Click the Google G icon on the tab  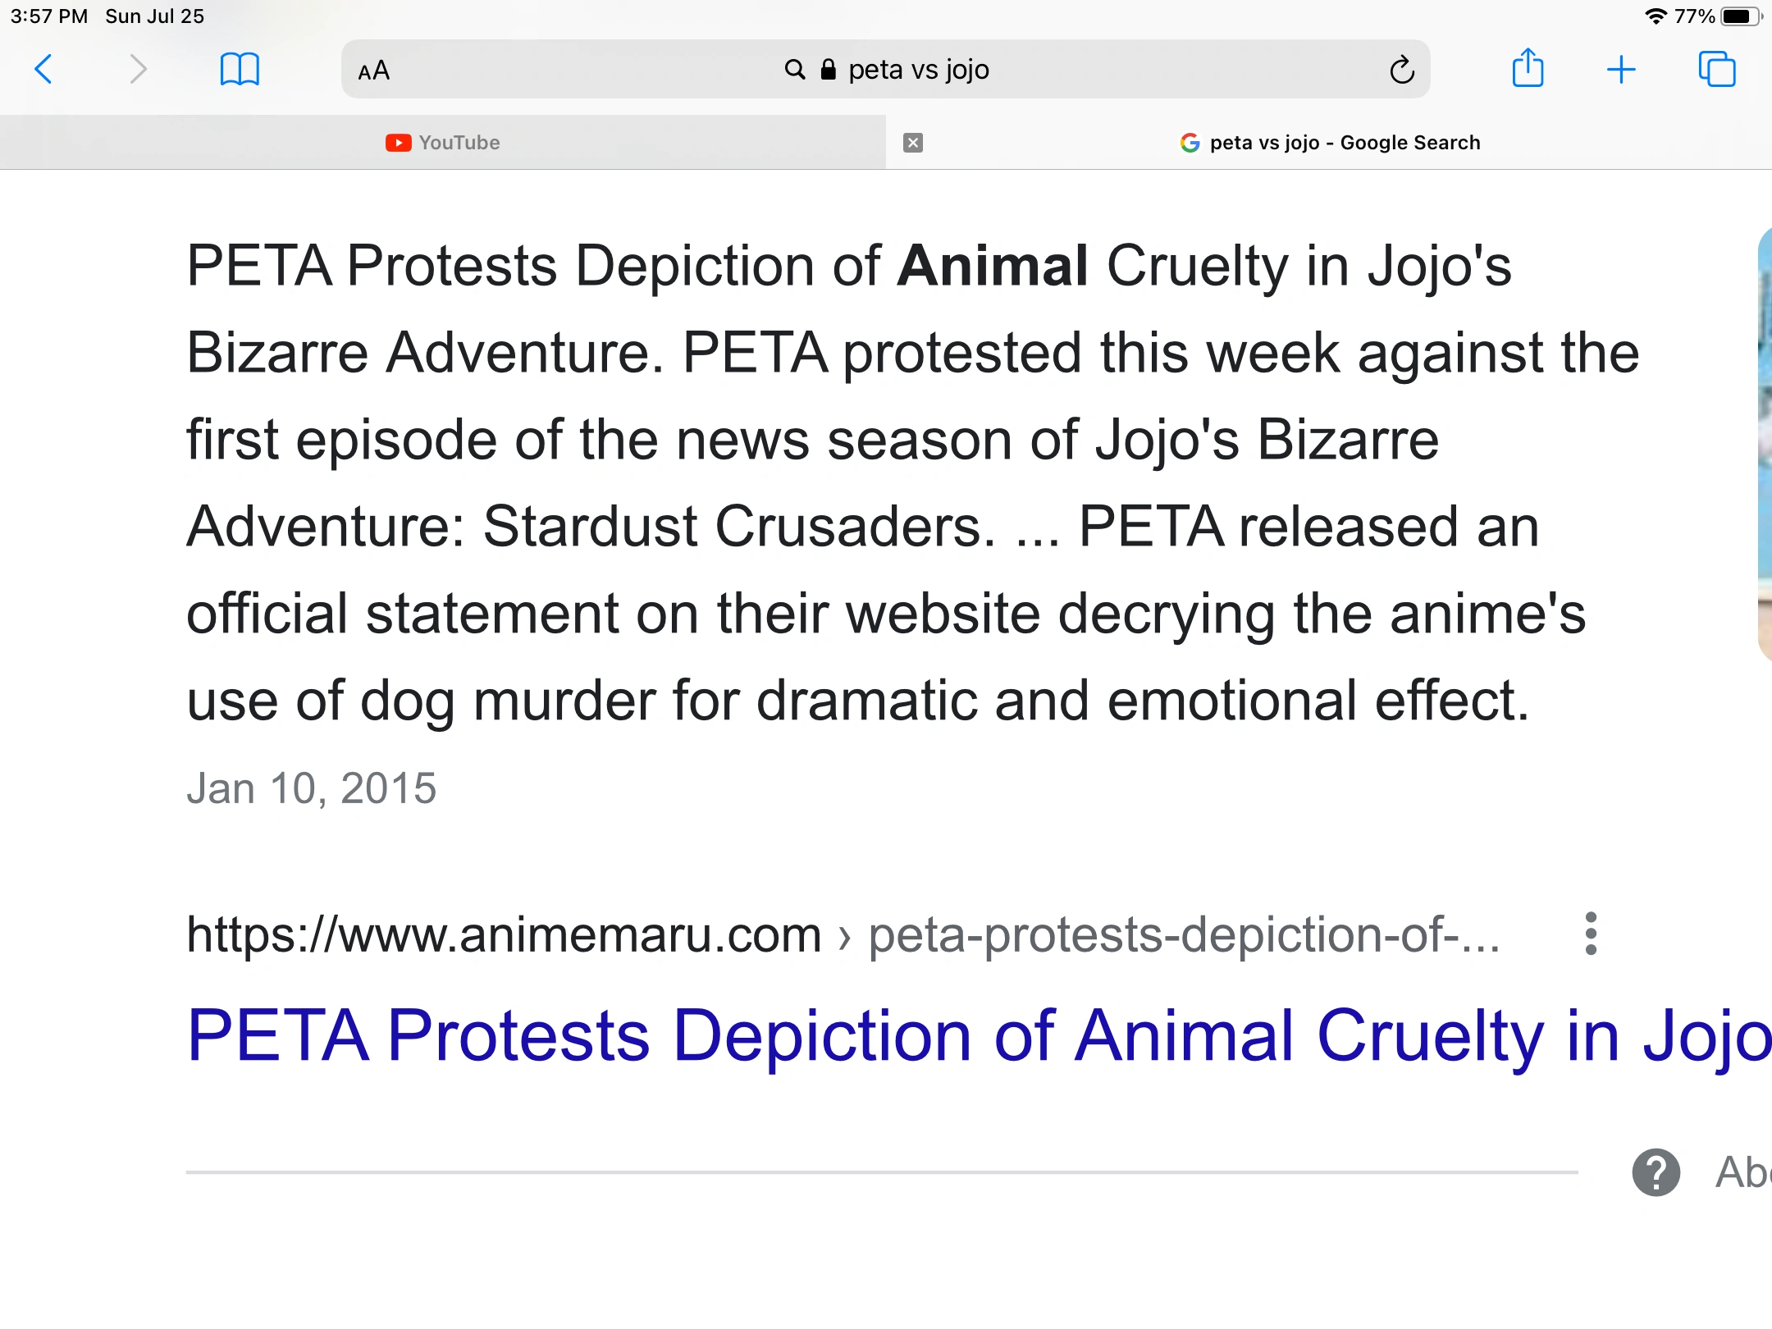point(1189,142)
